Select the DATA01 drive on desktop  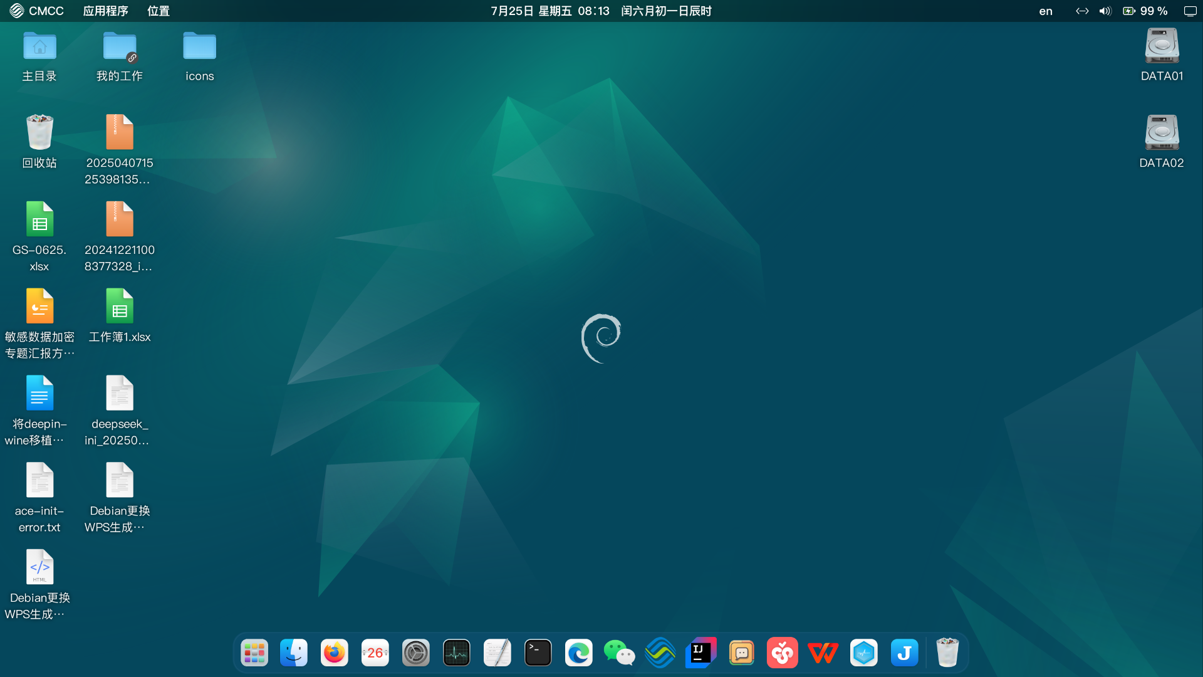[x=1162, y=55]
